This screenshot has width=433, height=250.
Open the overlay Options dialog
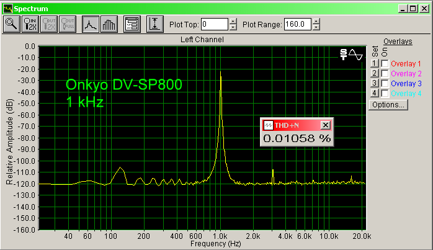(388, 105)
